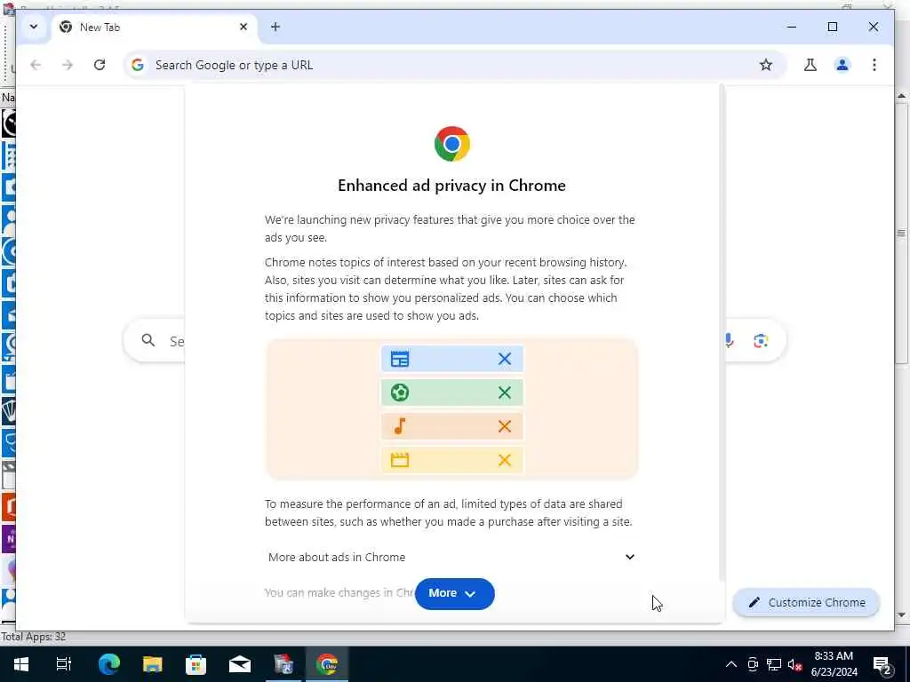Bookmark this tab with the star icon
This screenshot has height=682, width=910.
tap(766, 65)
